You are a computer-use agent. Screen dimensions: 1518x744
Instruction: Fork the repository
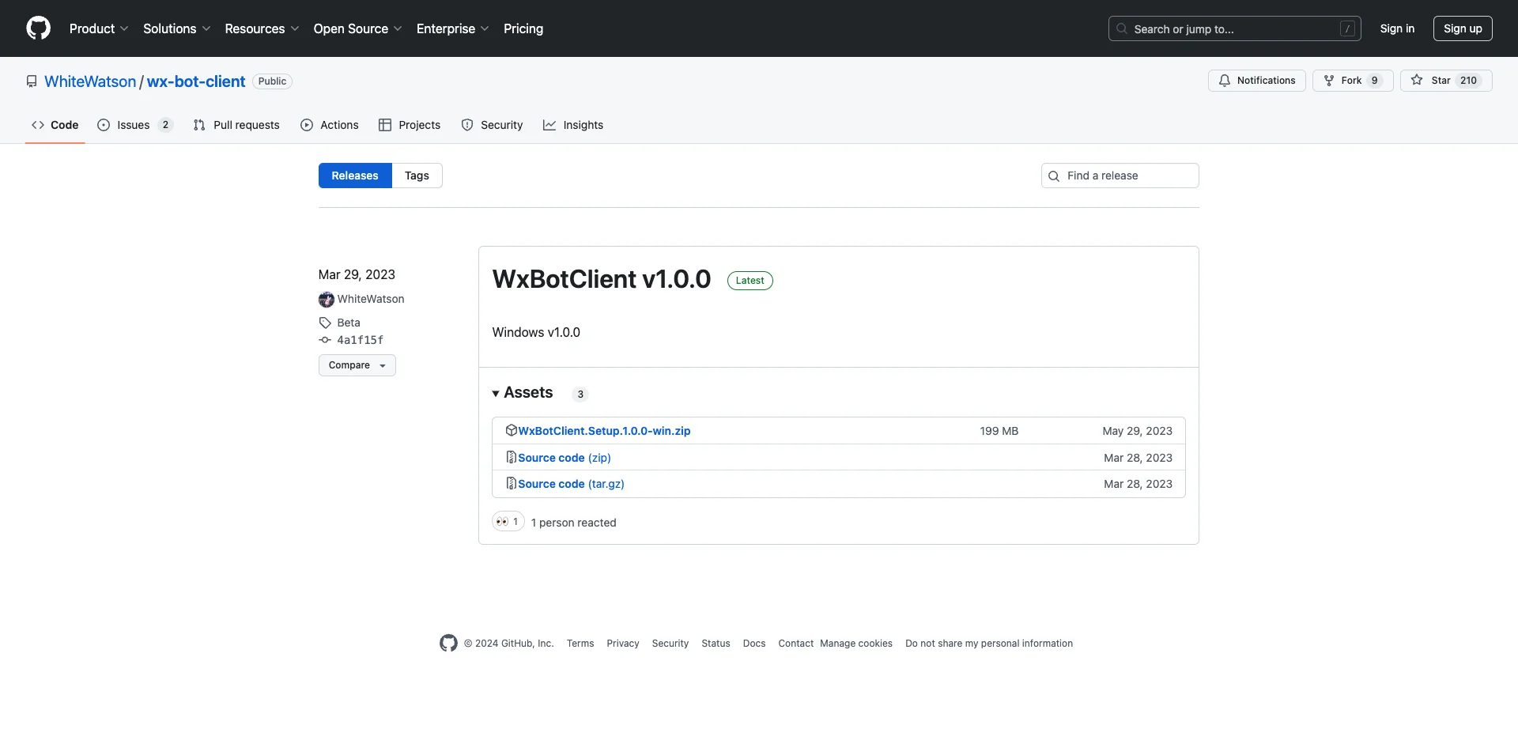1353,81
